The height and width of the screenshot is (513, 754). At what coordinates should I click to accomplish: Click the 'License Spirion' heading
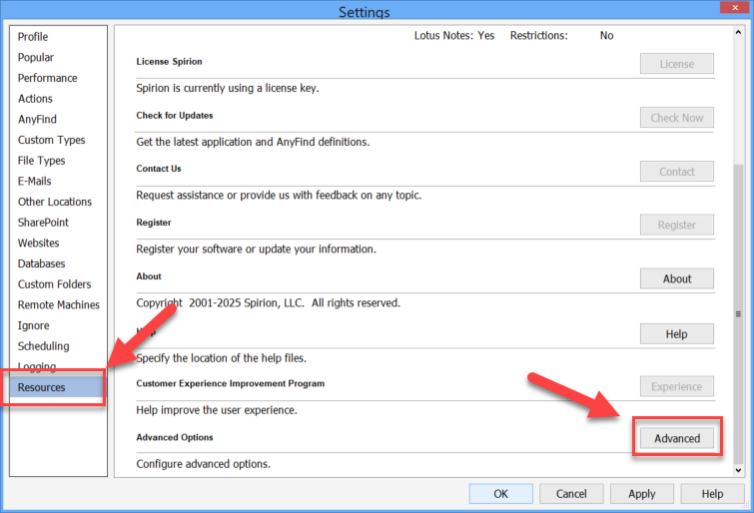tap(169, 62)
